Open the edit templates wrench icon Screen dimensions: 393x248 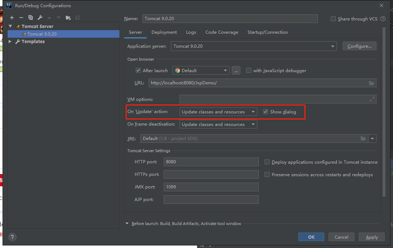click(x=40, y=18)
